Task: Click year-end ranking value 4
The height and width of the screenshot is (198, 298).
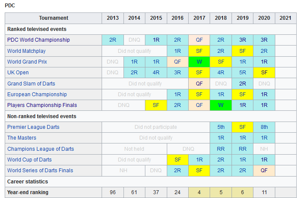Action: click(199, 192)
